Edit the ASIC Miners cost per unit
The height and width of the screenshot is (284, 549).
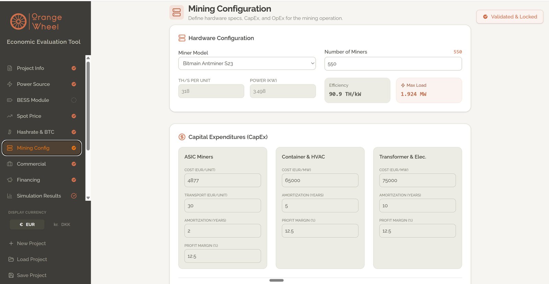[x=223, y=180]
